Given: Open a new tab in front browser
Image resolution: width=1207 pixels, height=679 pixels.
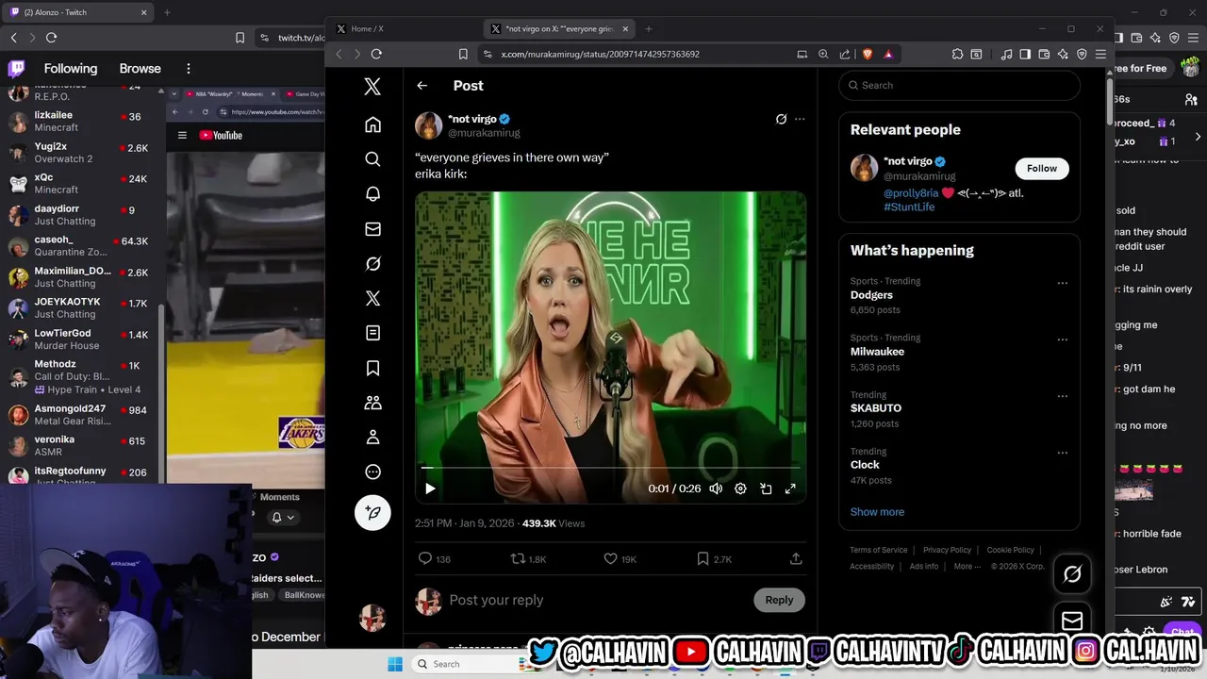Looking at the screenshot, I should click(648, 28).
